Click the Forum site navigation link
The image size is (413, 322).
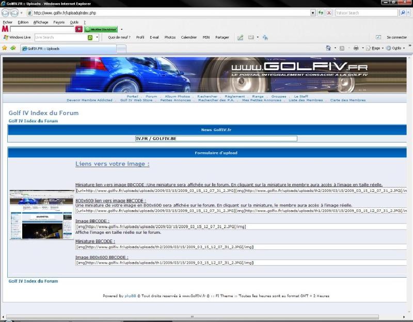pyautogui.click(x=151, y=96)
